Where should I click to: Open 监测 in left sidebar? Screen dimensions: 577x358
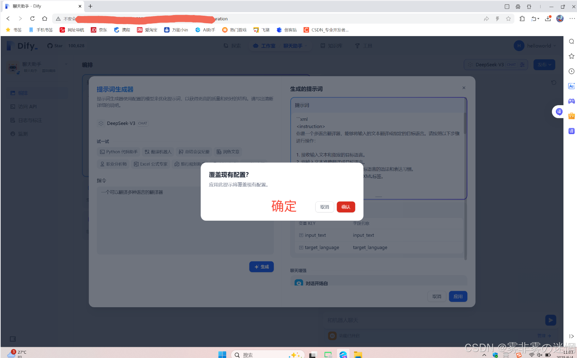point(37,134)
